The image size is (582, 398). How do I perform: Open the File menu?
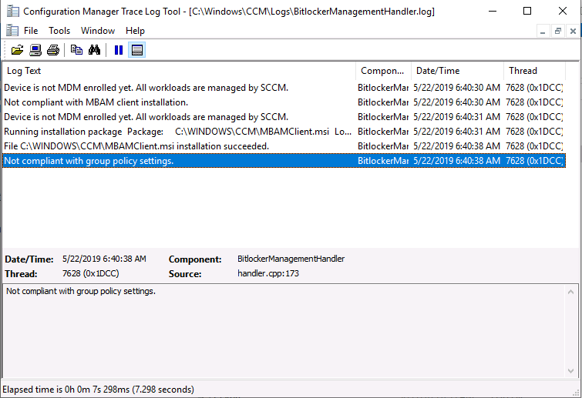click(31, 31)
